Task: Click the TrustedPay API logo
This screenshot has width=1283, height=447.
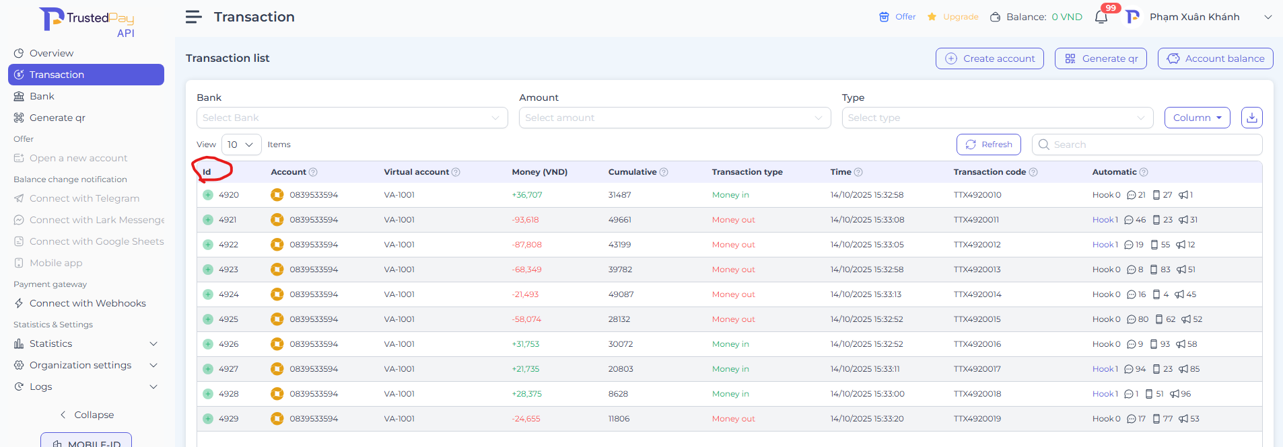Action: 88,22
